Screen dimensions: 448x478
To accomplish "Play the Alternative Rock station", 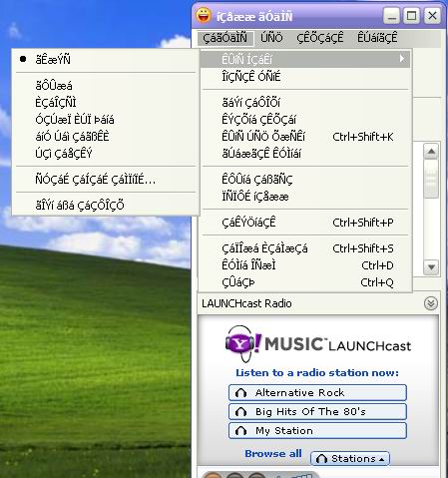I will (x=317, y=393).
